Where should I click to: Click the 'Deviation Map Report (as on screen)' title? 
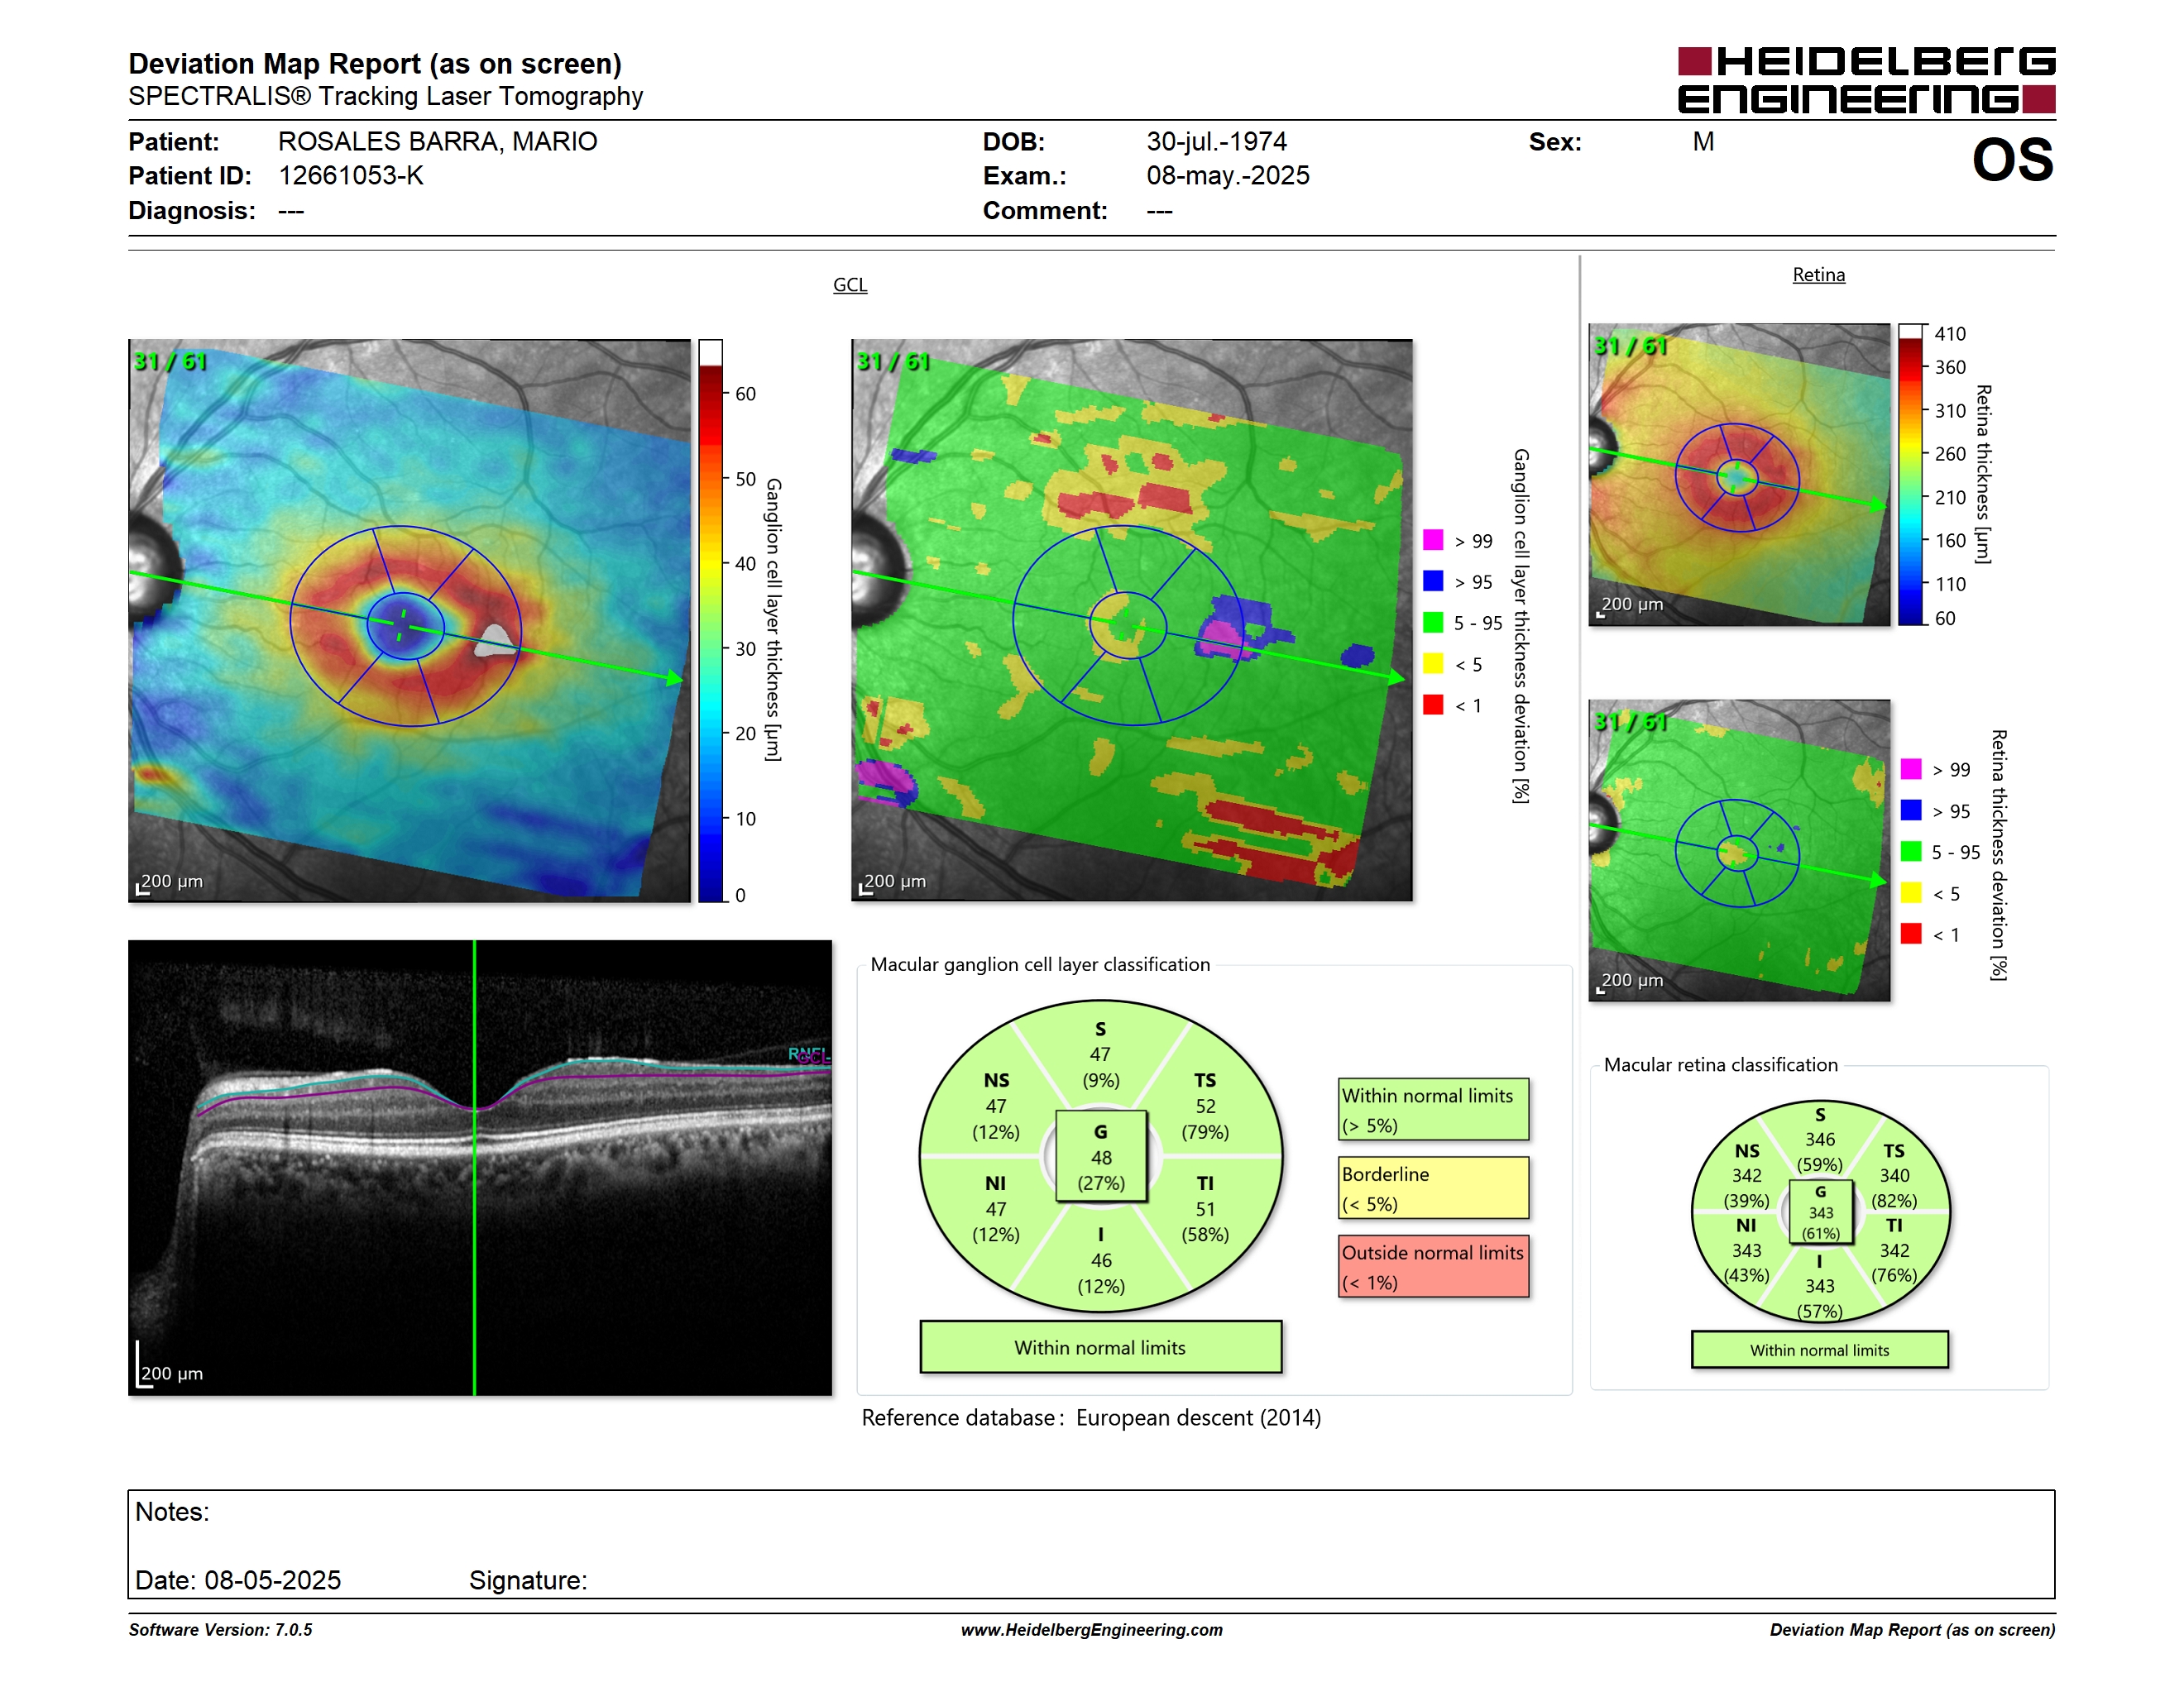click(x=375, y=64)
